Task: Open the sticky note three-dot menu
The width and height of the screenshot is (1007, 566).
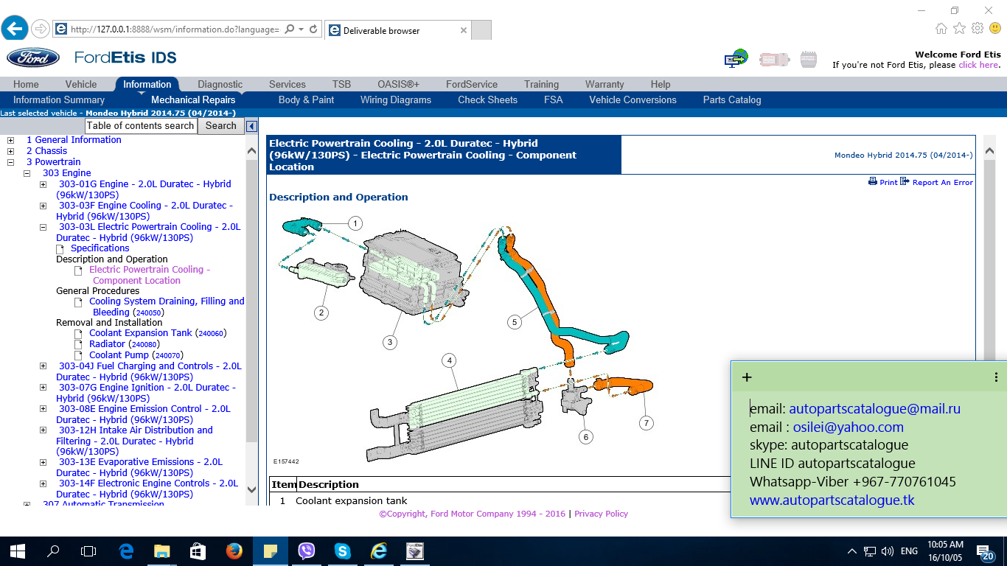Action: 996,377
